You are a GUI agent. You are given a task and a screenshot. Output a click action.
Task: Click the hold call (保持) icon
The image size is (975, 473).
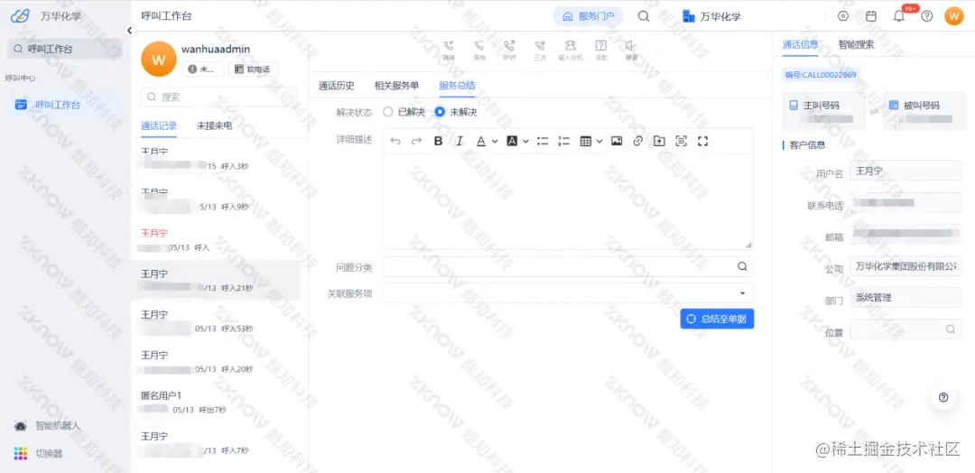pyautogui.click(x=478, y=45)
